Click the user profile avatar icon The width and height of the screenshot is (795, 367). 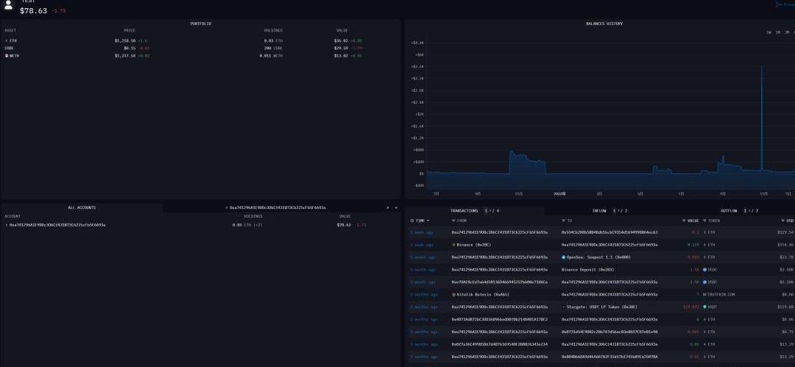click(x=8, y=6)
